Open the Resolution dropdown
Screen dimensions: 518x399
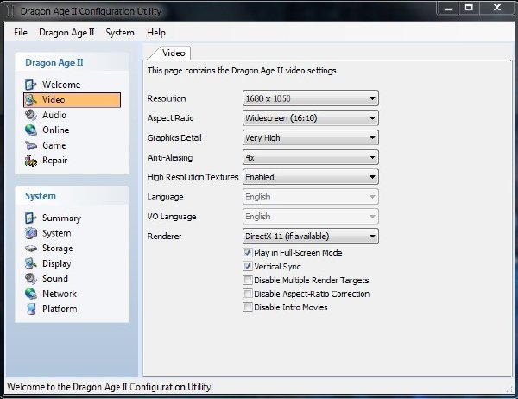311,98
